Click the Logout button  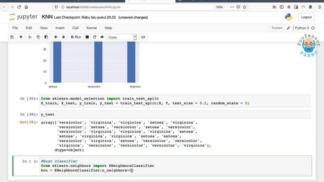pyautogui.click(x=306, y=17)
